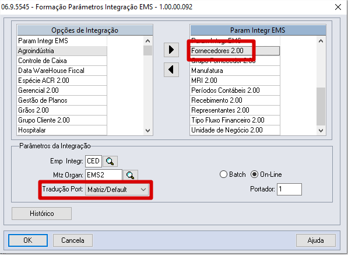The height and width of the screenshot is (255, 348).
Task: Click scrollbar thumb in Param Integr EMS list
Action: pos(321,106)
